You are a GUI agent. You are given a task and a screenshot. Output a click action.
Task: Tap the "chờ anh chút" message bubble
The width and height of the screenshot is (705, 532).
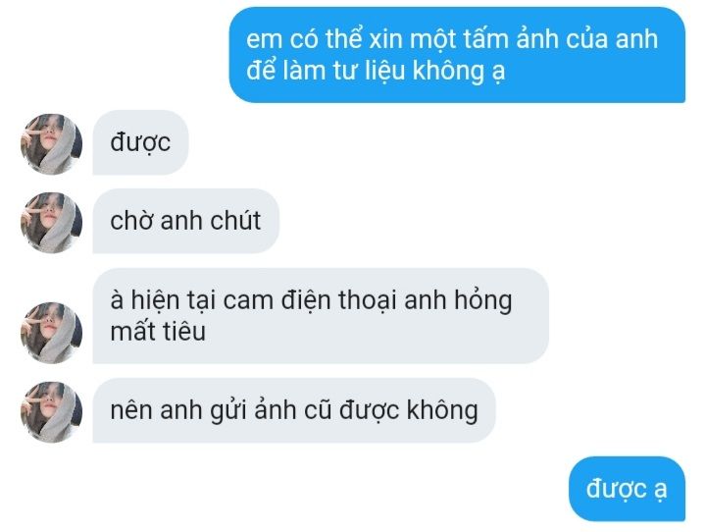click(185, 221)
